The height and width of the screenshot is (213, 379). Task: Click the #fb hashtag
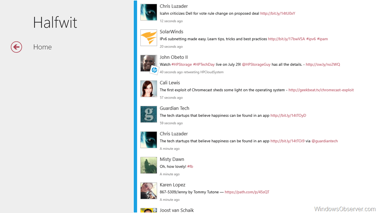(190, 167)
